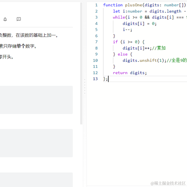
Task: Click the bold text '单个' in description
Action: [21, 46]
